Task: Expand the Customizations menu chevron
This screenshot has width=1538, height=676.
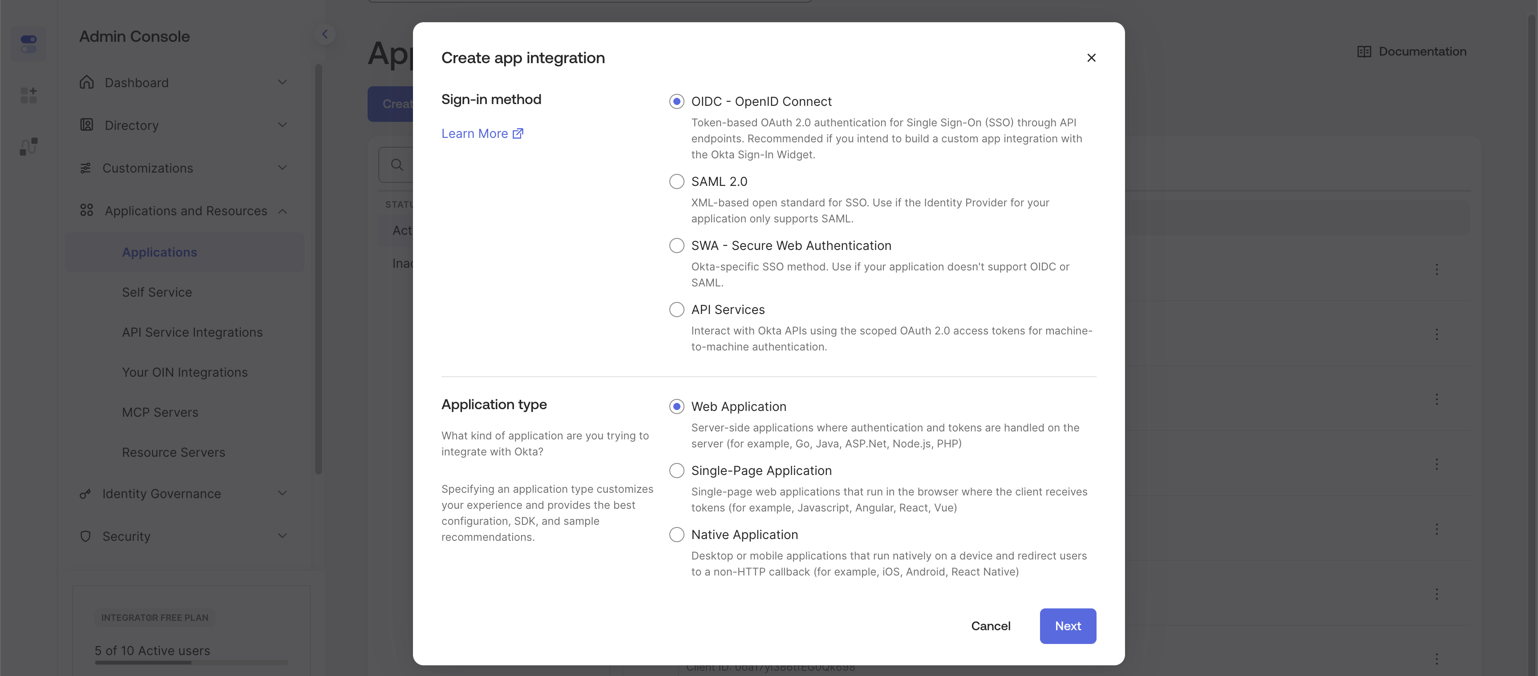Action: [x=283, y=168]
